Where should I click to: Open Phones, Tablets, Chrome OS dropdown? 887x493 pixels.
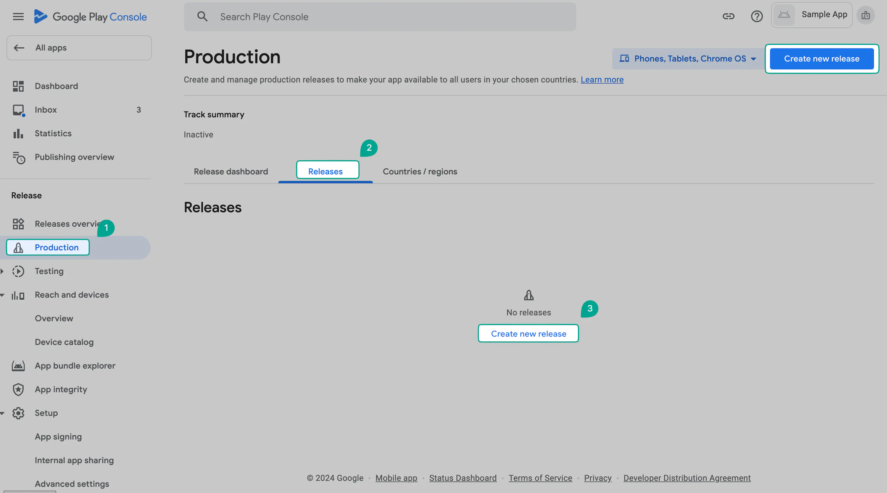689,59
